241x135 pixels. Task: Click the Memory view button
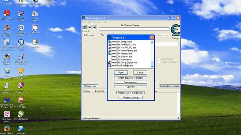[90, 86]
